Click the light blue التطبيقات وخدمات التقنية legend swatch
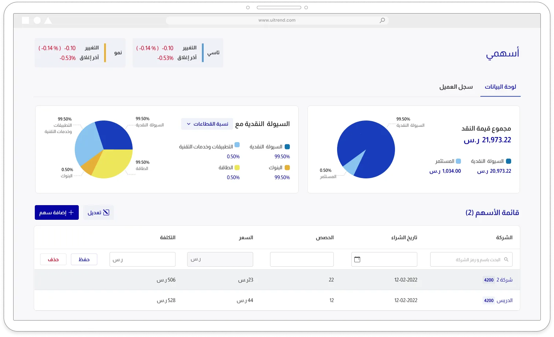554x337 pixels. [x=237, y=145]
